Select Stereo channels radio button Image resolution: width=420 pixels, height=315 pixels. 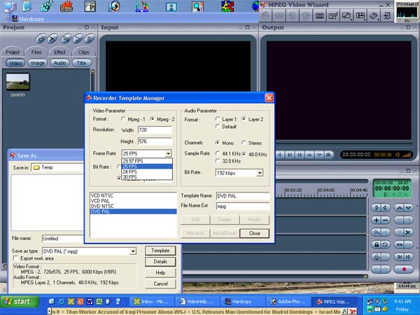coord(244,143)
